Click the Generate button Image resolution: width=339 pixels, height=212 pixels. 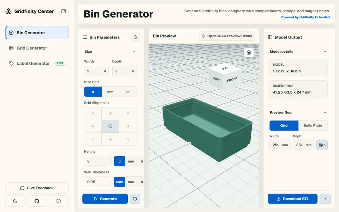tap(105, 199)
